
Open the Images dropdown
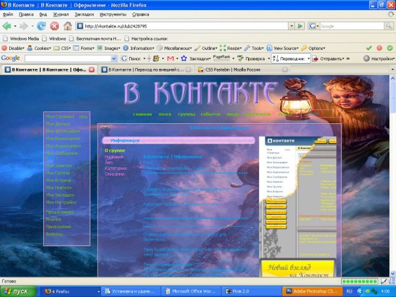(x=109, y=48)
